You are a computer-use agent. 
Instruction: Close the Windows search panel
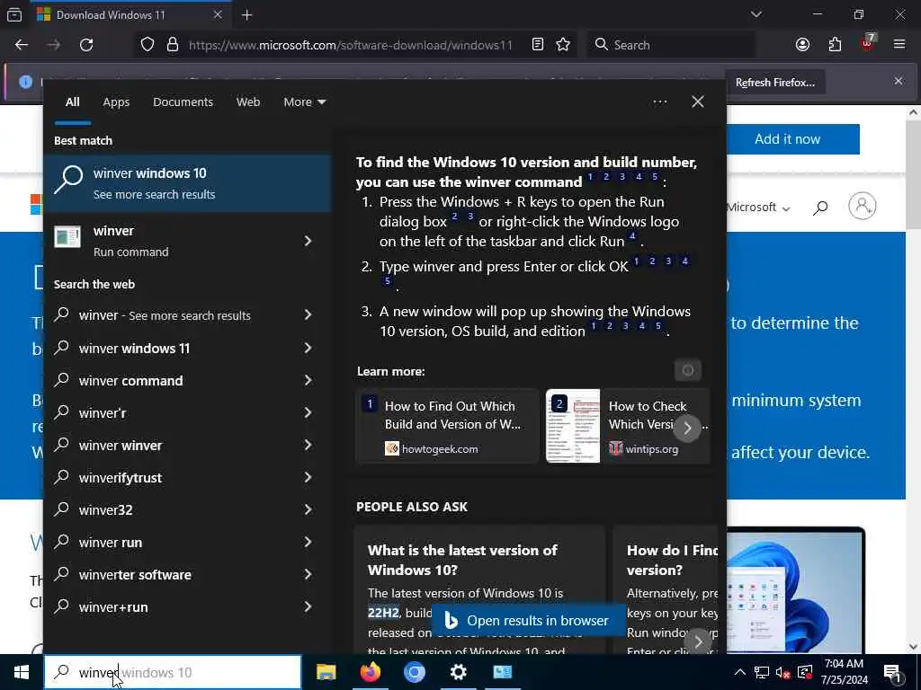click(698, 102)
